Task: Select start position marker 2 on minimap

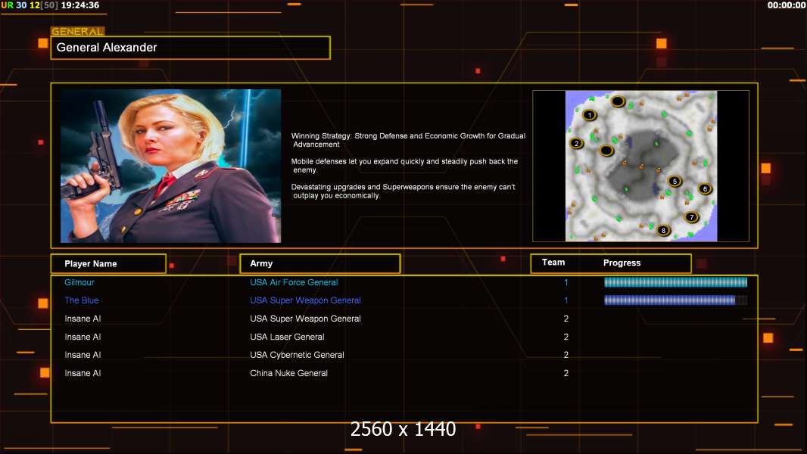Action: 576,144
